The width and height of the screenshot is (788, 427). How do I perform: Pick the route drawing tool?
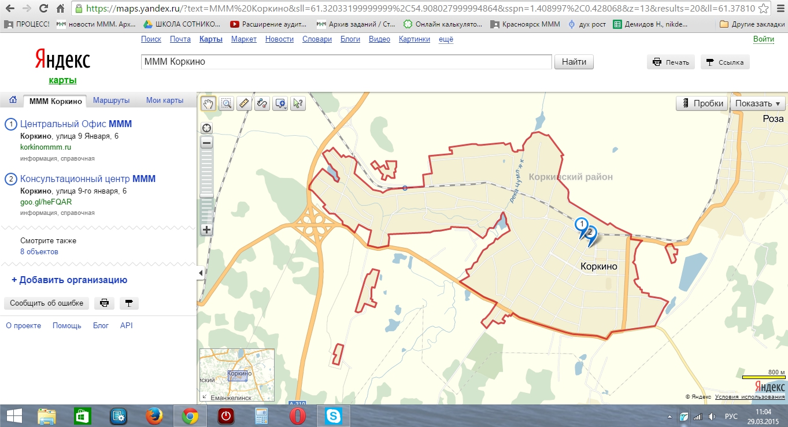(x=262, y=103)
